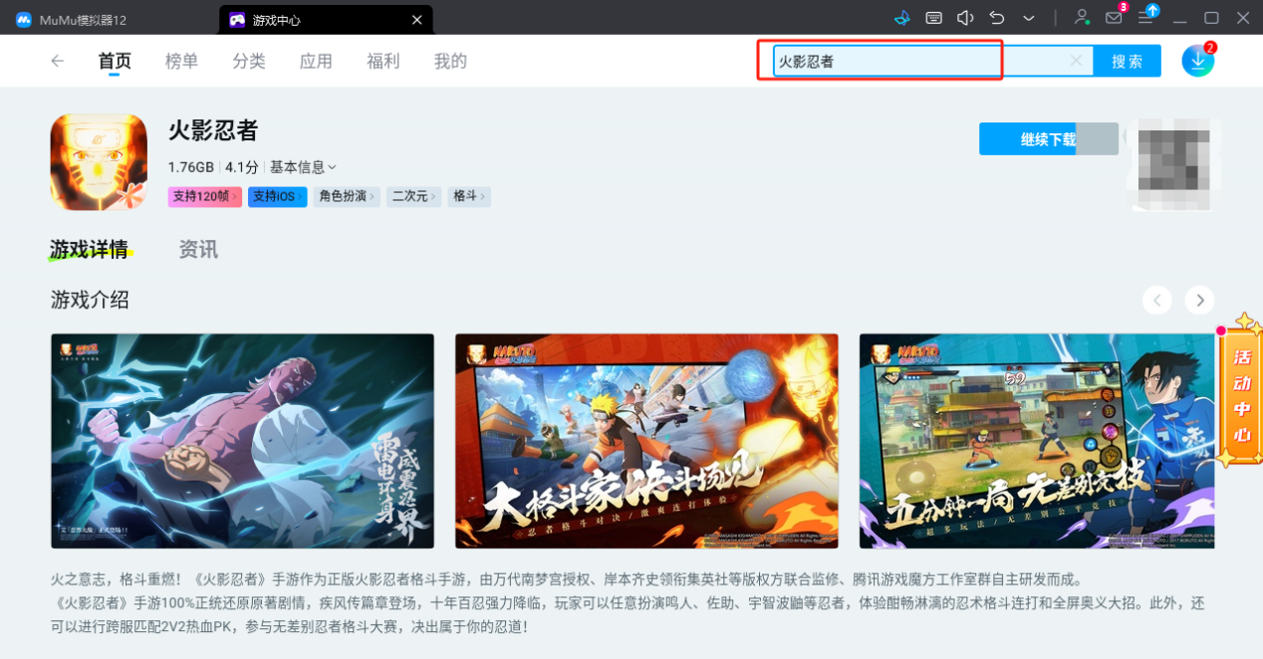Expand the 基本信息 dropdown
The image size is (1263, 659).
tap(301, 166)
